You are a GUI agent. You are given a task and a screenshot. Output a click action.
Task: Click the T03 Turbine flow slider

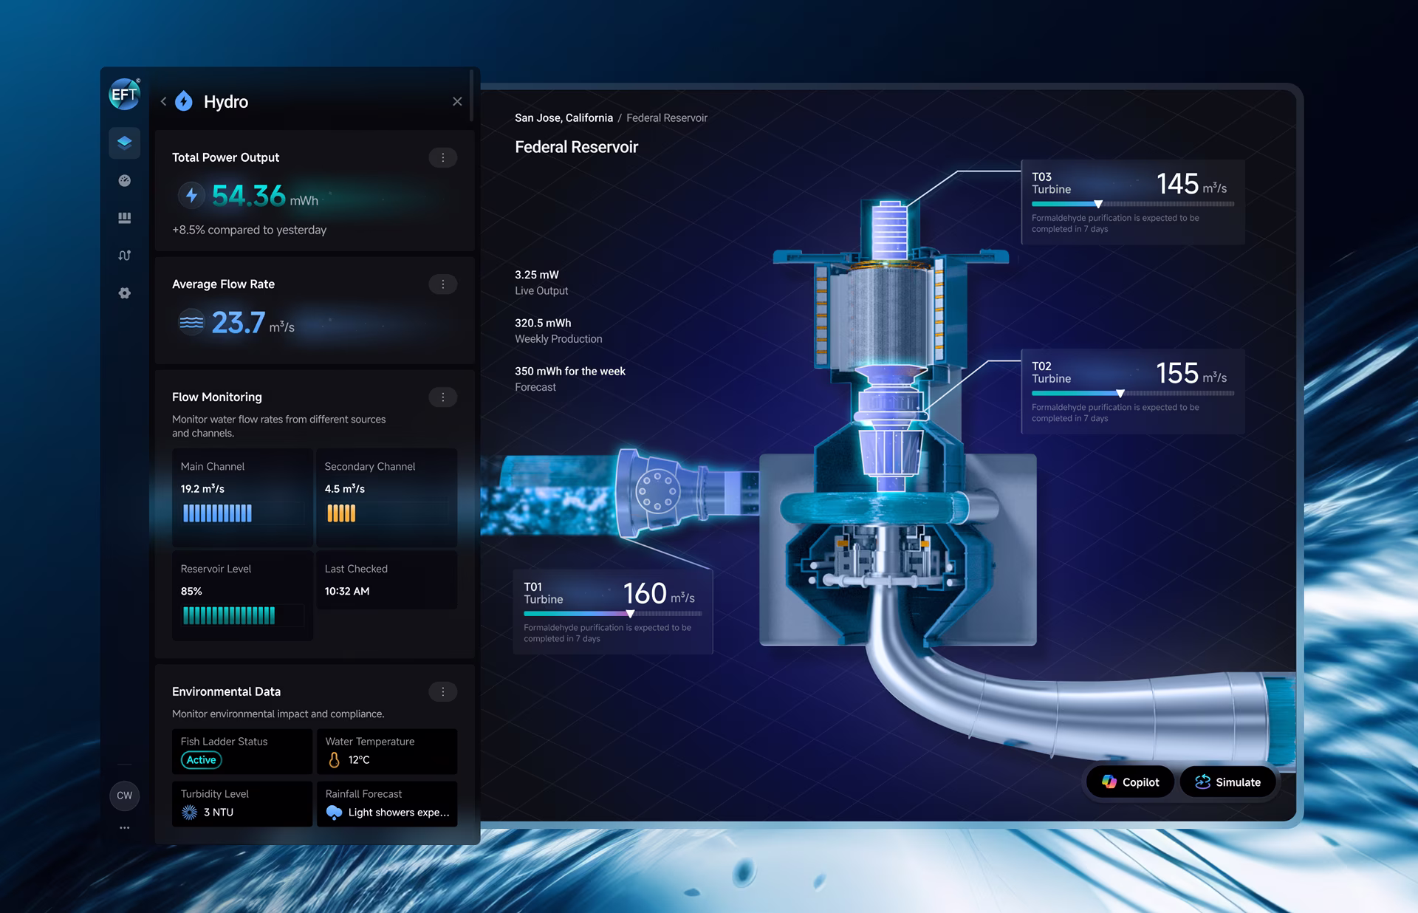(1098, 204)
